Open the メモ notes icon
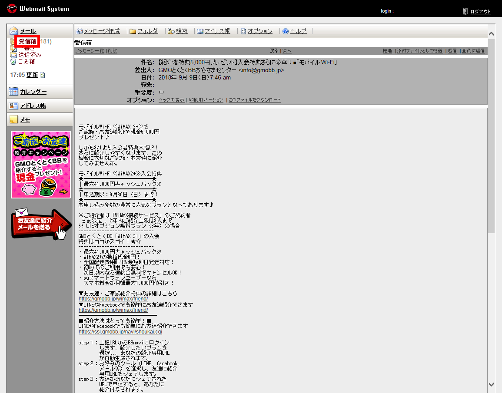 tap(25, 119)
